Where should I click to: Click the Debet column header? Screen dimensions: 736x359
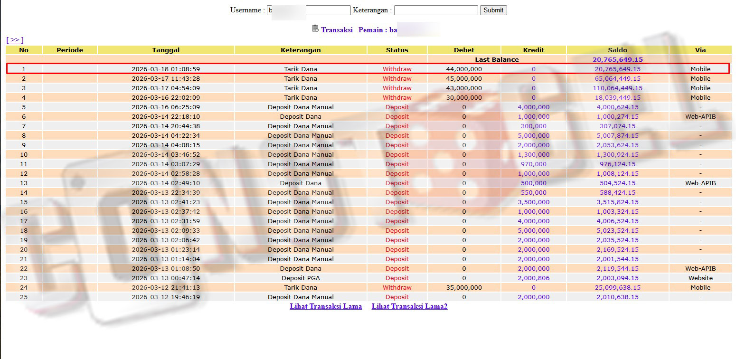(464, 50)
